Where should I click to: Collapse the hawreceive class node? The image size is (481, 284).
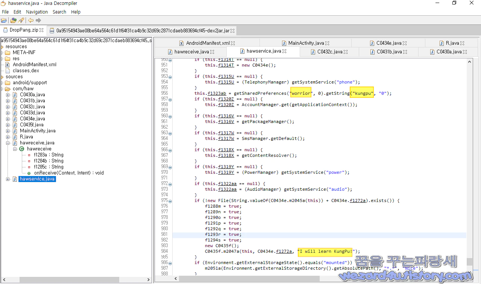(15, 149)
